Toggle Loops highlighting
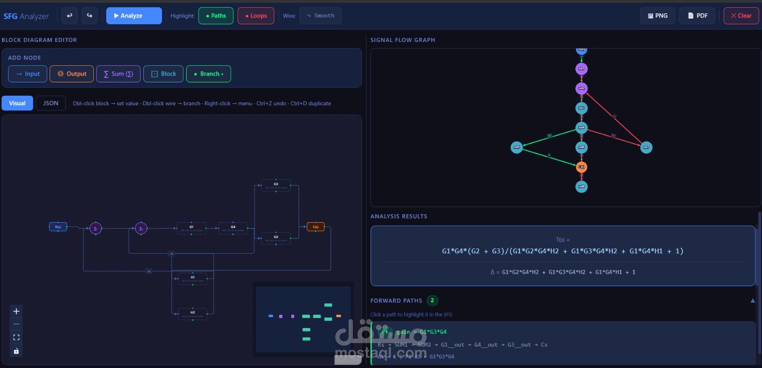 [x=256, y=16]
